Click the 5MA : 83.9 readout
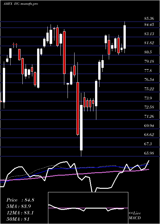Viewport: 160px width, 224px height. tap(19, 206)
